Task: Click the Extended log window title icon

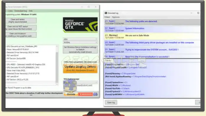Action: 106,13
